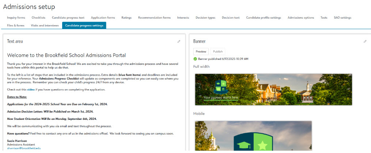Go to Application forms tab
The image size is (371, 153).
click(103, 18)
